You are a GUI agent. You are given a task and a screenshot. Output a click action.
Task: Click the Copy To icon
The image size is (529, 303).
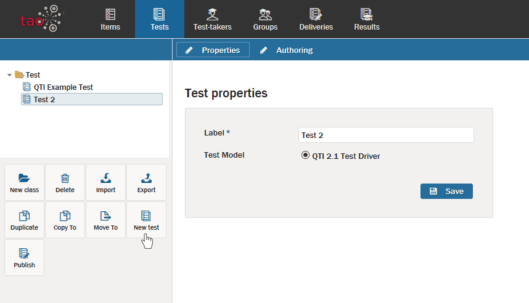pyautogui.click(x=65, y=216)
